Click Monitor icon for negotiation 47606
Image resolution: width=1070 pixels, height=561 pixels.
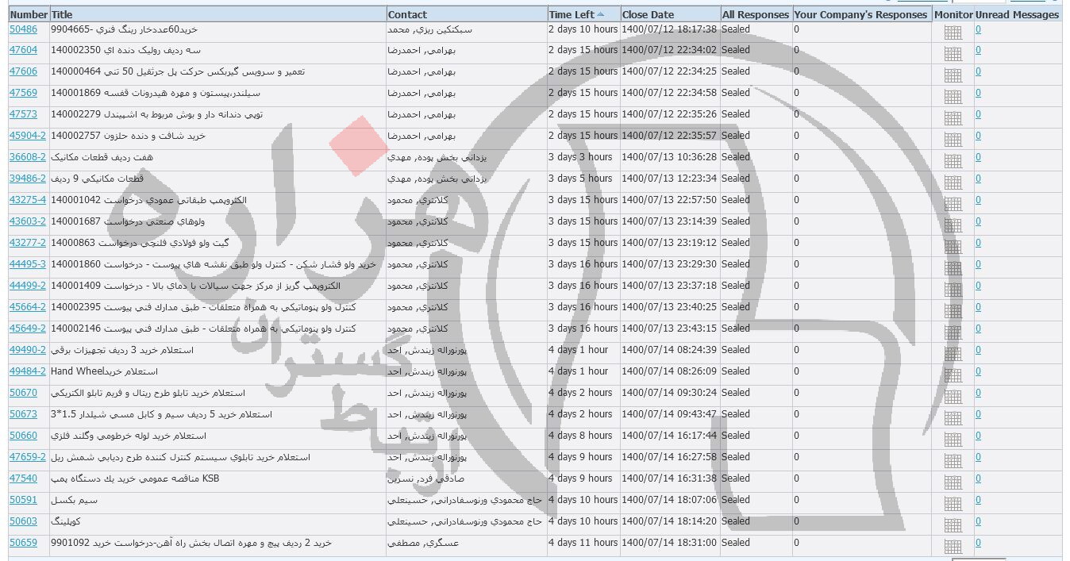click(953, 75)
